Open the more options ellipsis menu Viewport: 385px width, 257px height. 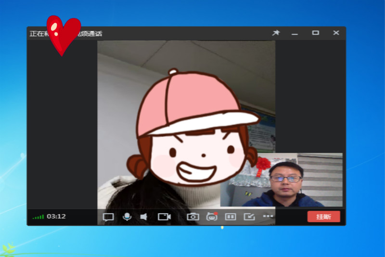pos(268,216)
